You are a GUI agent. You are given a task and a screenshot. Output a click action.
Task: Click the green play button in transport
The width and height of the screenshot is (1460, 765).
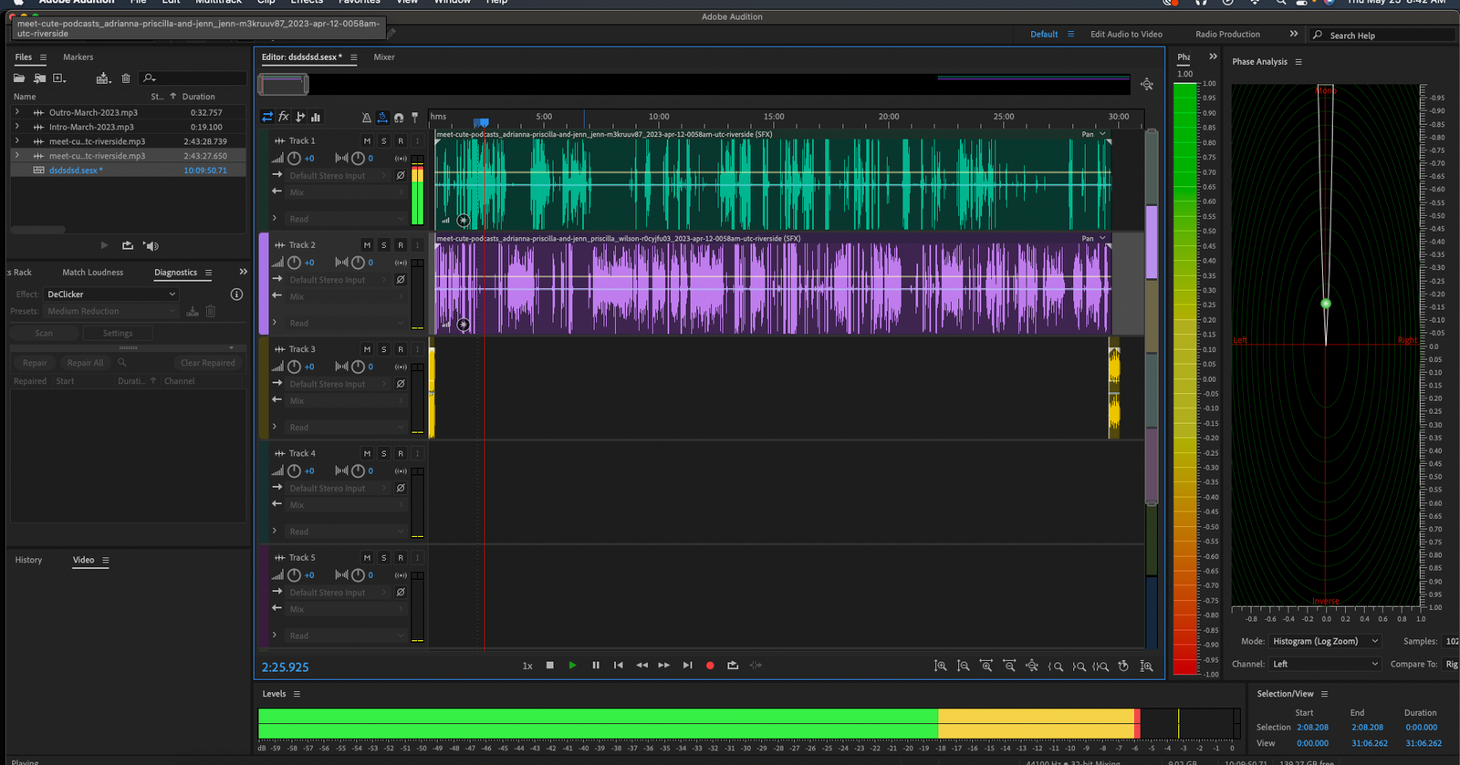(572, 666)
